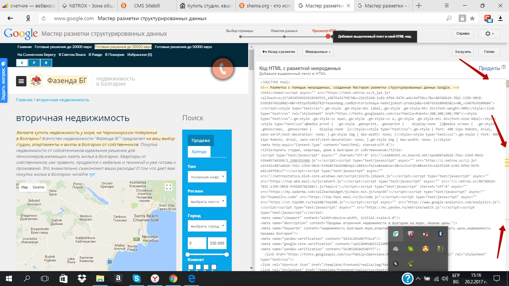
Task: Bookmark page with the star icon
Action: (472, 18)
